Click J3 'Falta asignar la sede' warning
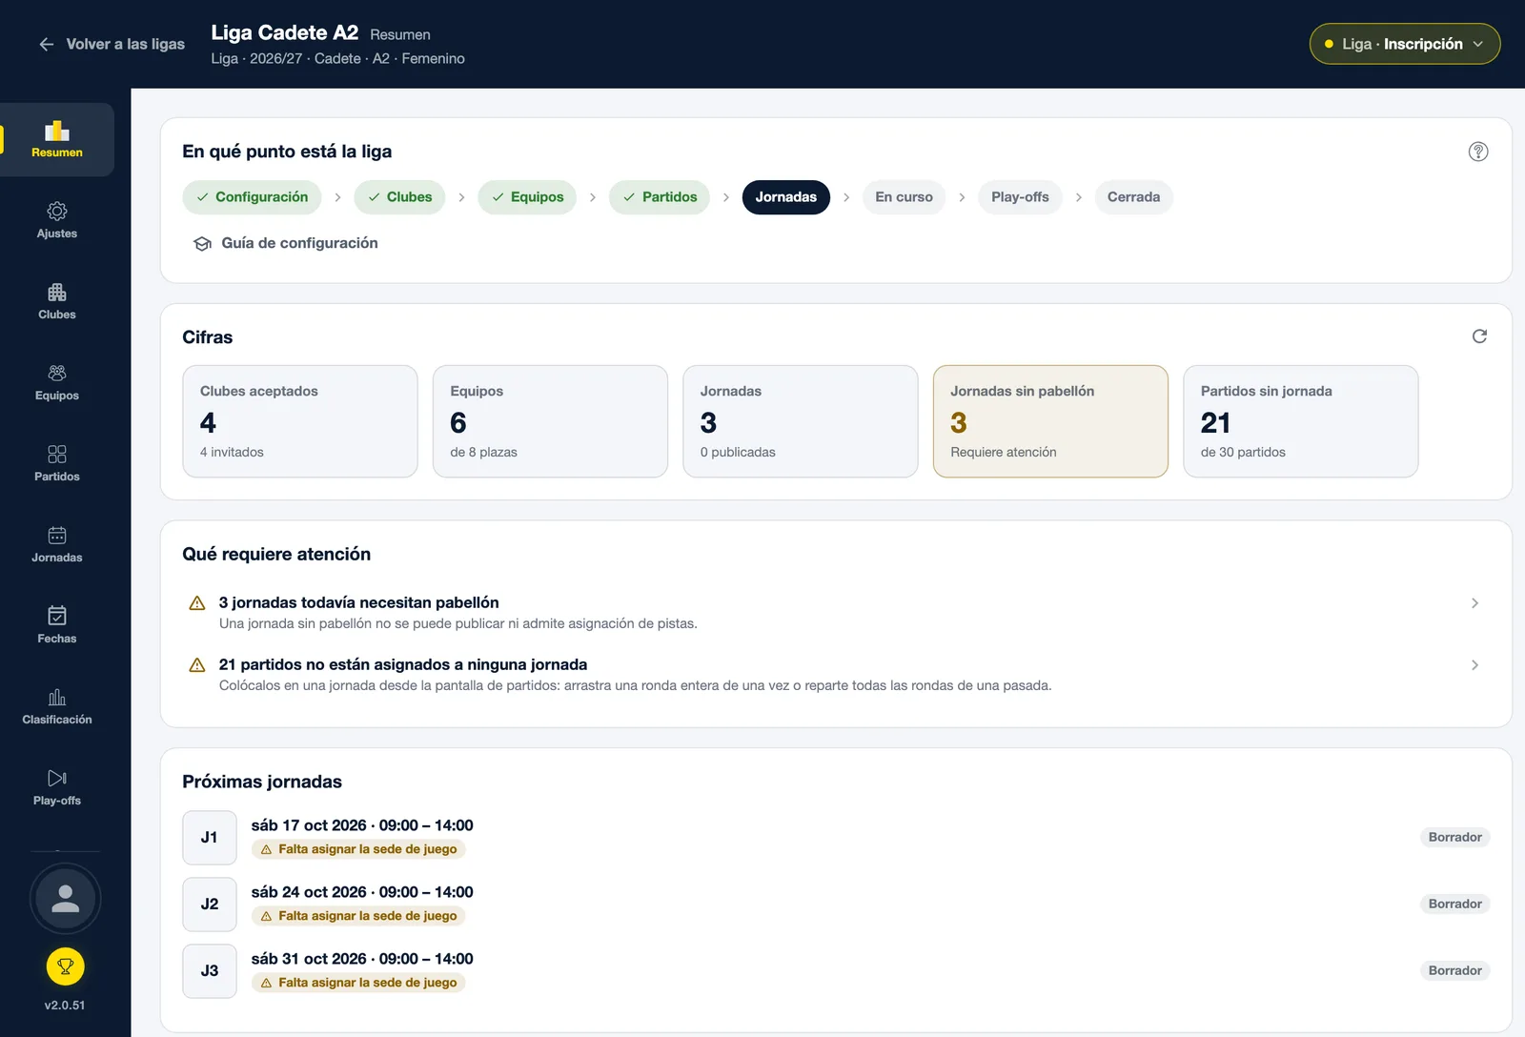1525x1037 pixels. (x=358, y=983)
